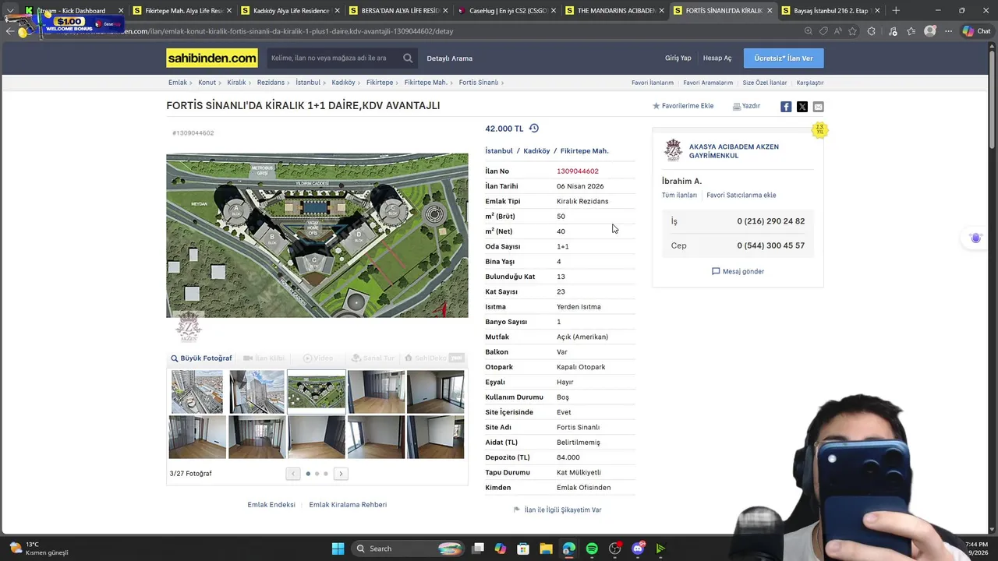Viewport: 998px width, 561px height.
Task: Share the listing by email icon
Action: 818,107
